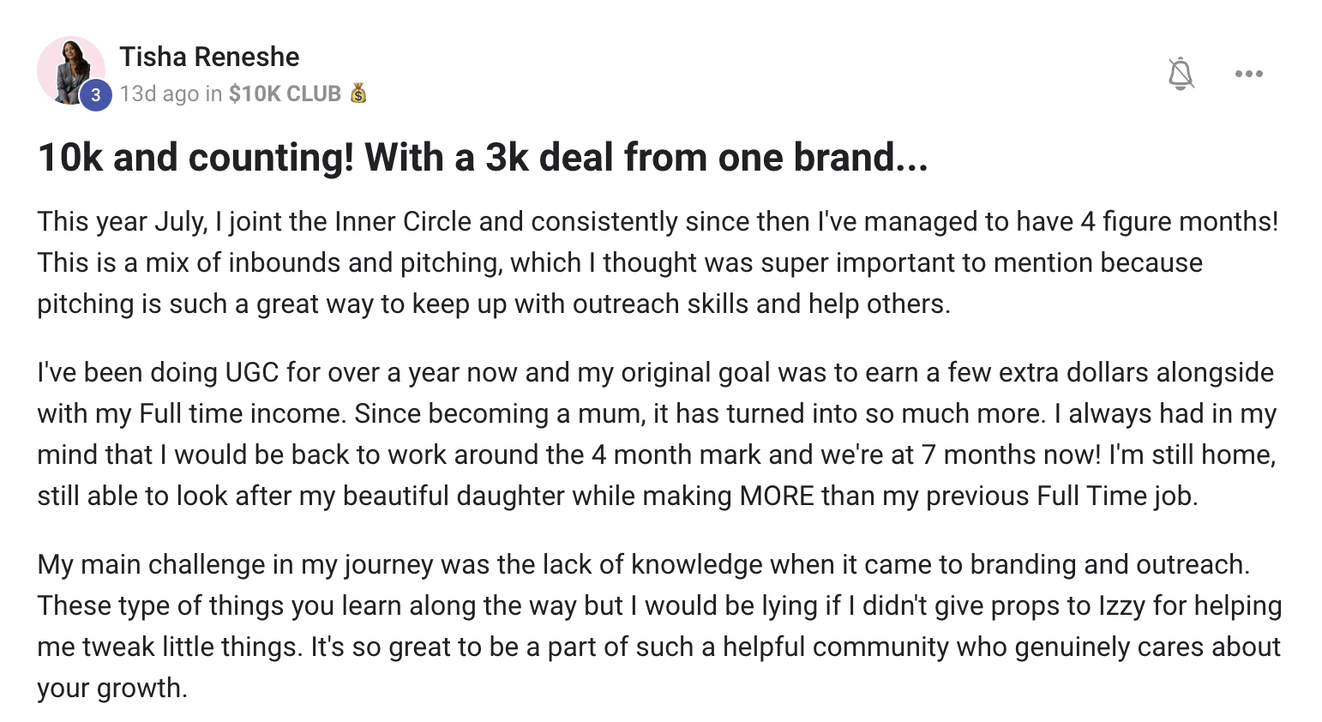
Task: Open Tisha Reneshe author name link
Action: [x=209, y=57]
